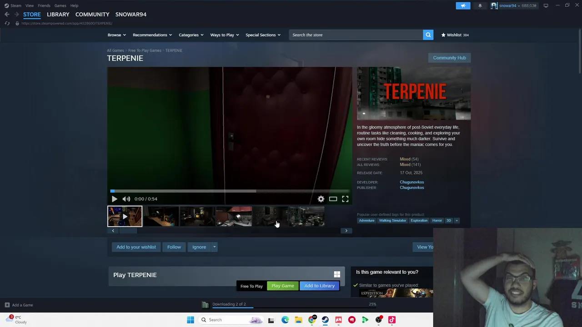Open the All Games breadcrumb link

tap(115, 50)
